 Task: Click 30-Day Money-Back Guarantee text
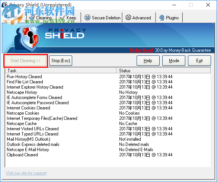point(183,50)
